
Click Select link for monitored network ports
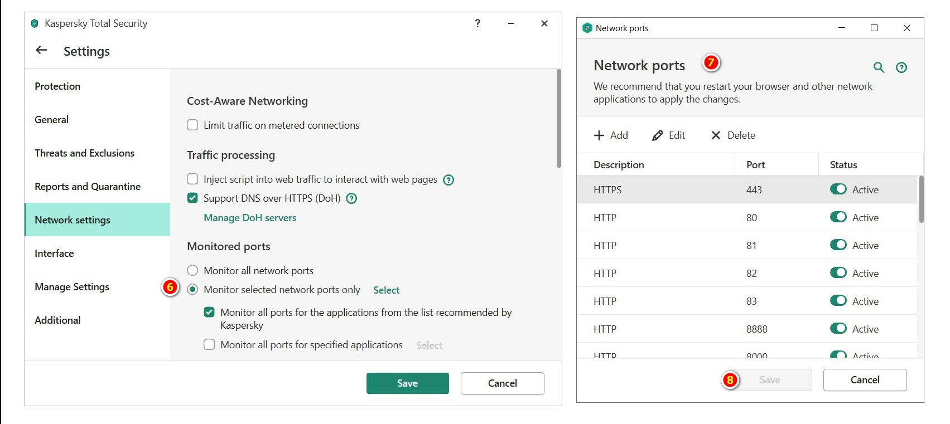386,290
